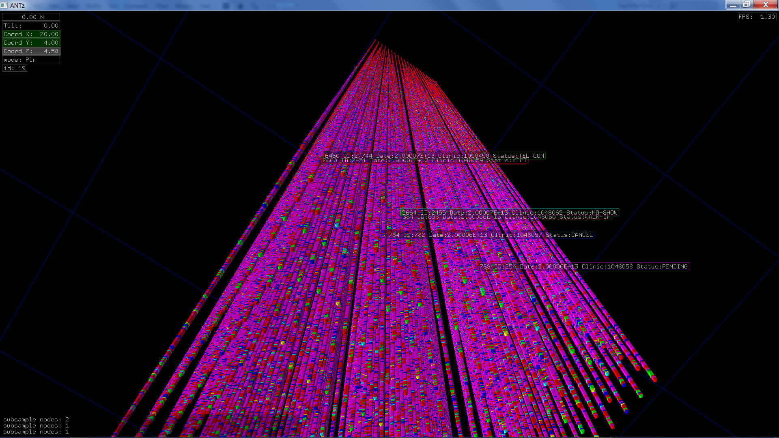Close the ANTz window
The width and height of the screenshot is (779, 438).
[766, 5]
